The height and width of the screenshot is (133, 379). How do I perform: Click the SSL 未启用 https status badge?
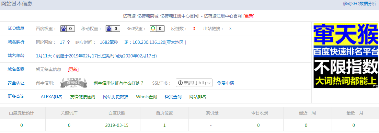pos(194,83)
